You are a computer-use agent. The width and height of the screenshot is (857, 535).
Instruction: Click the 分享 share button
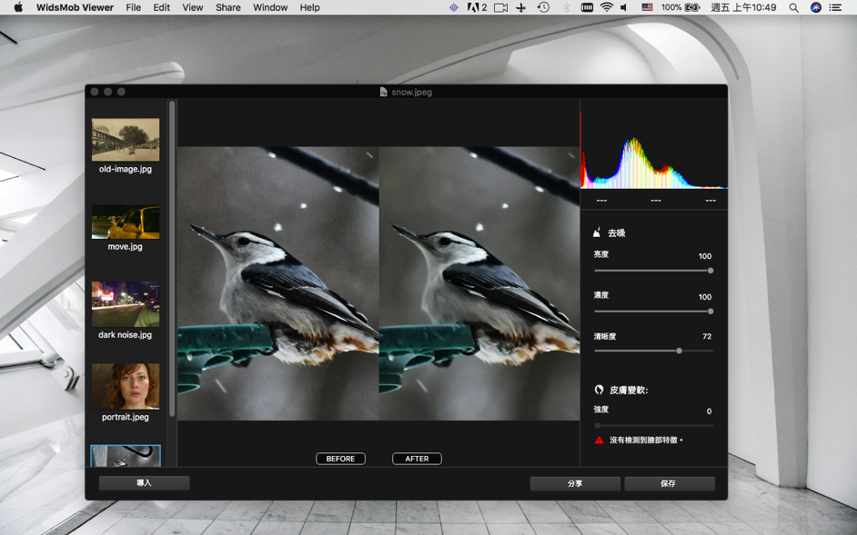pyautogui.click(x=575, y=484)
